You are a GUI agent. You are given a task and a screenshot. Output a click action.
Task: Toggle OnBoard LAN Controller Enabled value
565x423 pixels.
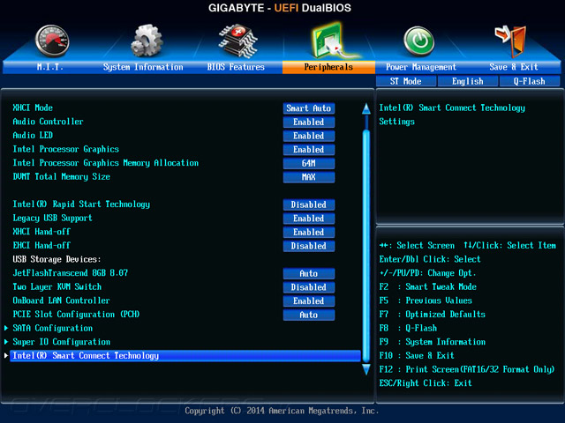[x=309, y=301]
